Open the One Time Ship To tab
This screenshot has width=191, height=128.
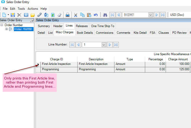coord(103,26)
